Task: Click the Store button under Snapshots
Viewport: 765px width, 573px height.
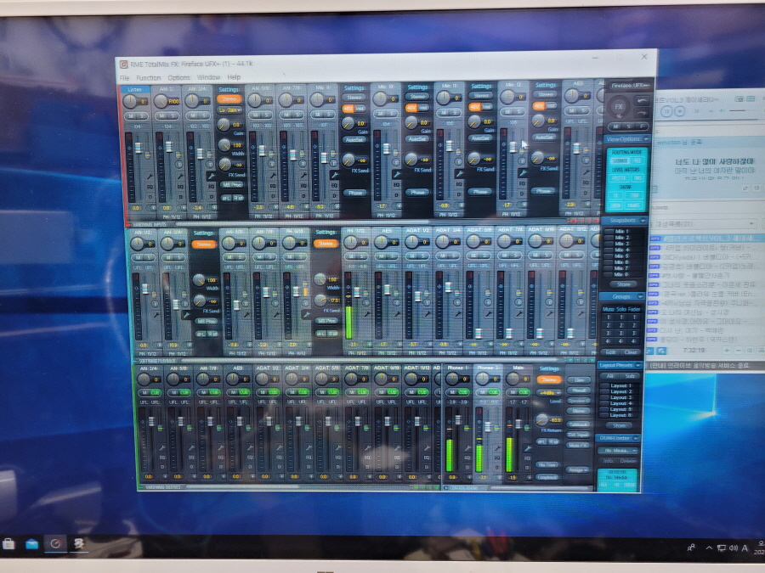Action: [x=624, y=284]
